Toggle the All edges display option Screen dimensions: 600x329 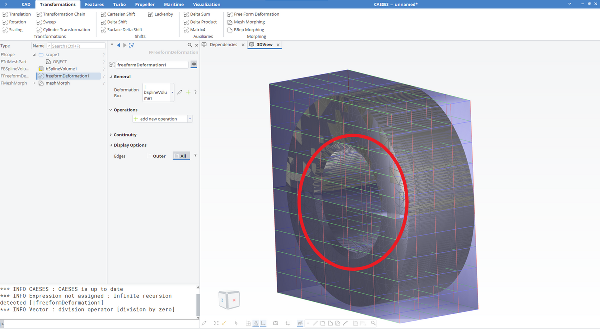pos(181,156)
